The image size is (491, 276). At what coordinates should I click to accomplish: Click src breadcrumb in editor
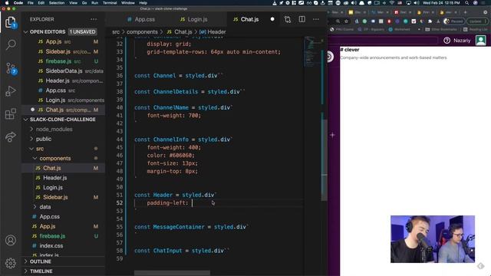pos(116,32)
